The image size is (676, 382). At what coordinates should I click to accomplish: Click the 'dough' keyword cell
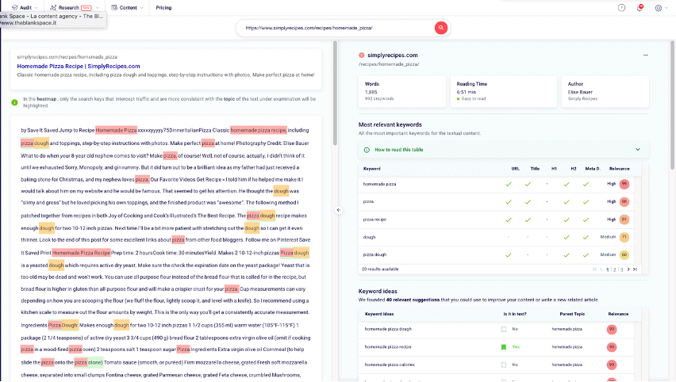369,237
